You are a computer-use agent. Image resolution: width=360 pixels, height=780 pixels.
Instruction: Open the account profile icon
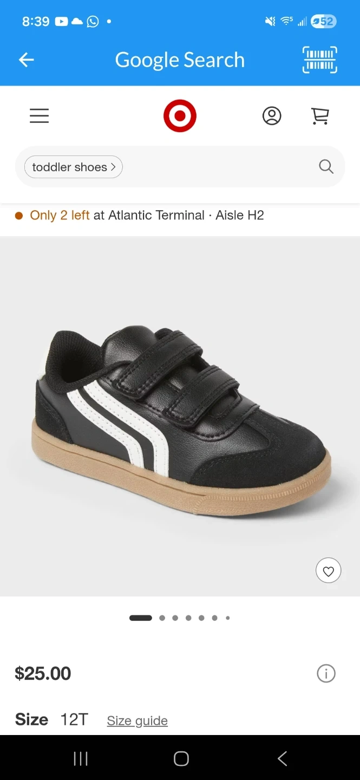pos(272,116)
